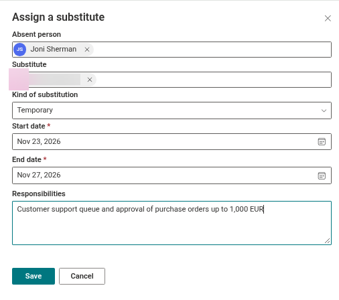Click the Start date label
The width and height of the screenshot is (339, 300).
29,126
